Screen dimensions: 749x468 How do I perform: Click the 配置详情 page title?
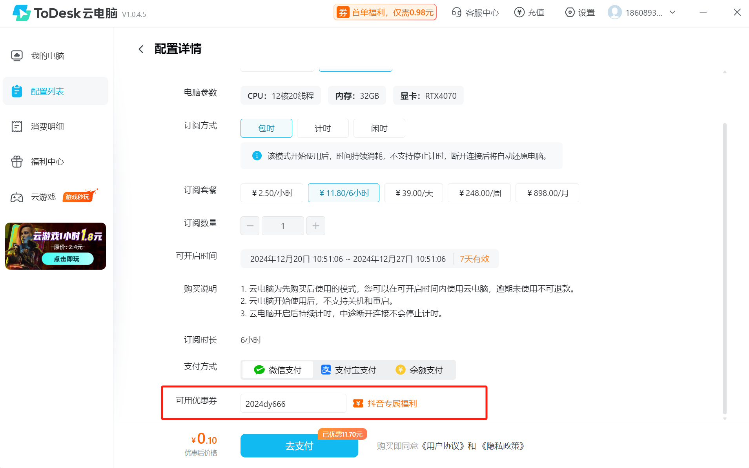coord(178,49)
